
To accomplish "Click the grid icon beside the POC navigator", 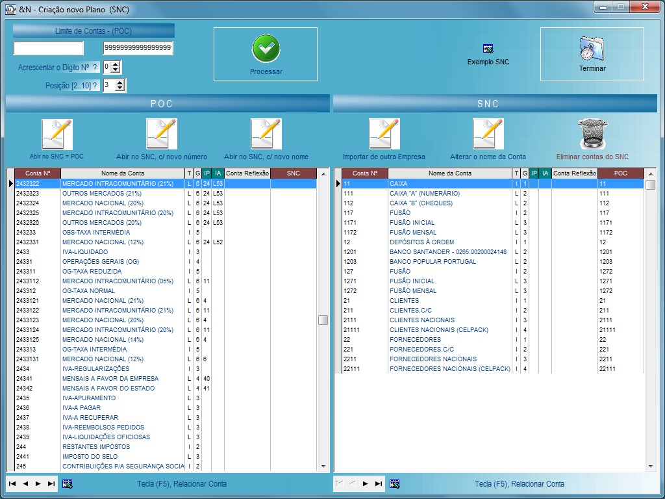I will tap(68, 483).
